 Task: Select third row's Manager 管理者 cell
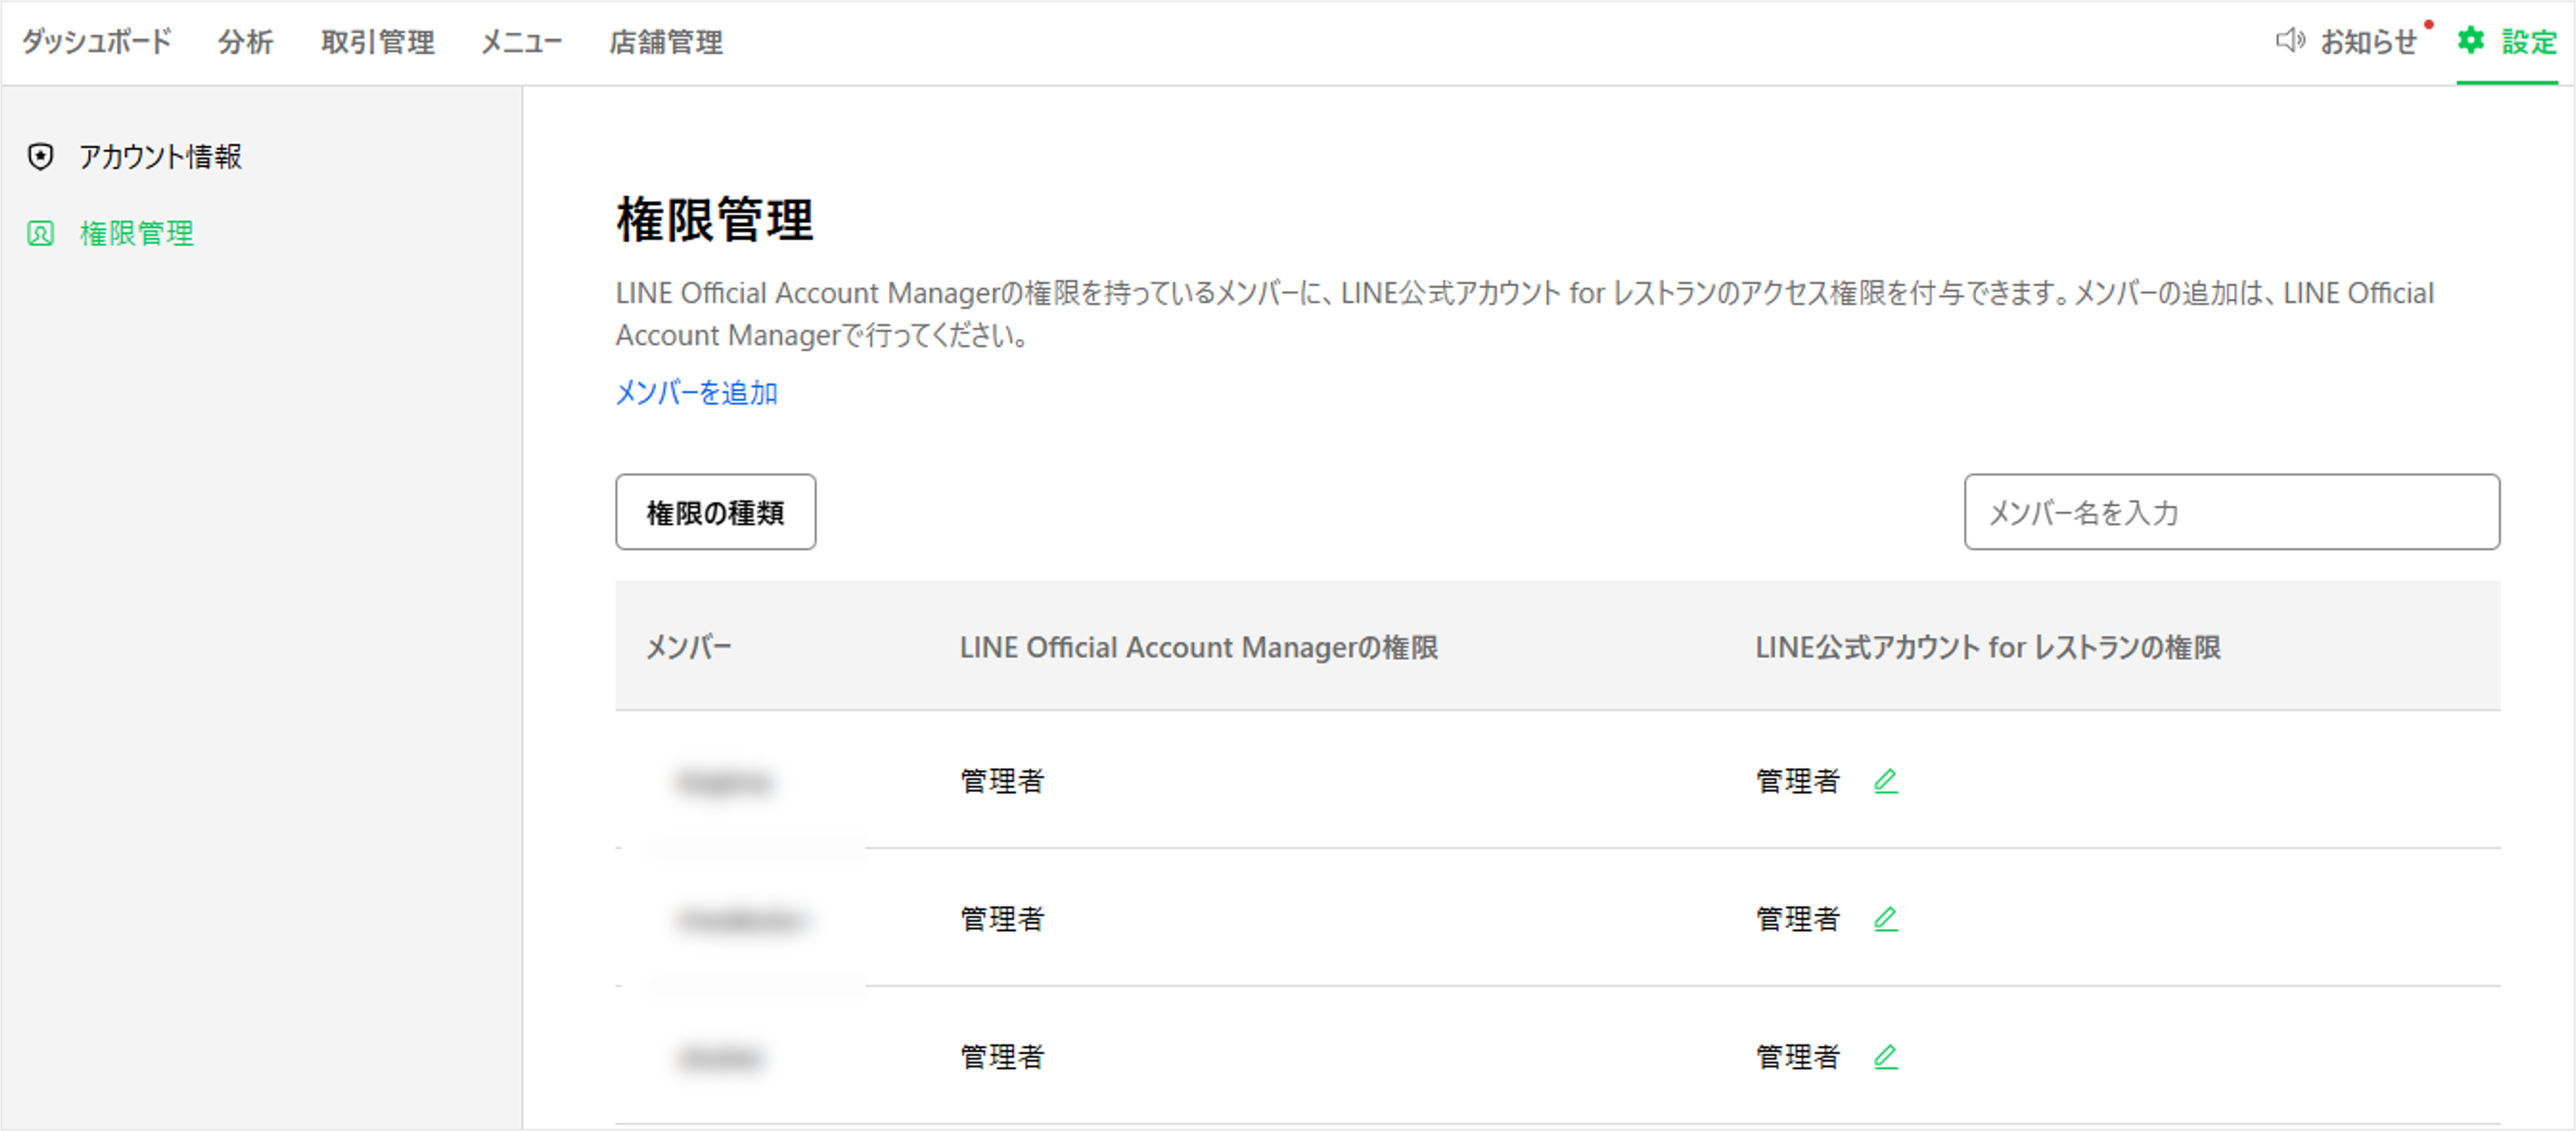(x=1002, y=1056)
